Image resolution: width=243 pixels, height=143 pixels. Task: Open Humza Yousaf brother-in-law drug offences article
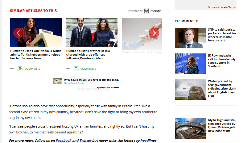(x=88, y=55)
